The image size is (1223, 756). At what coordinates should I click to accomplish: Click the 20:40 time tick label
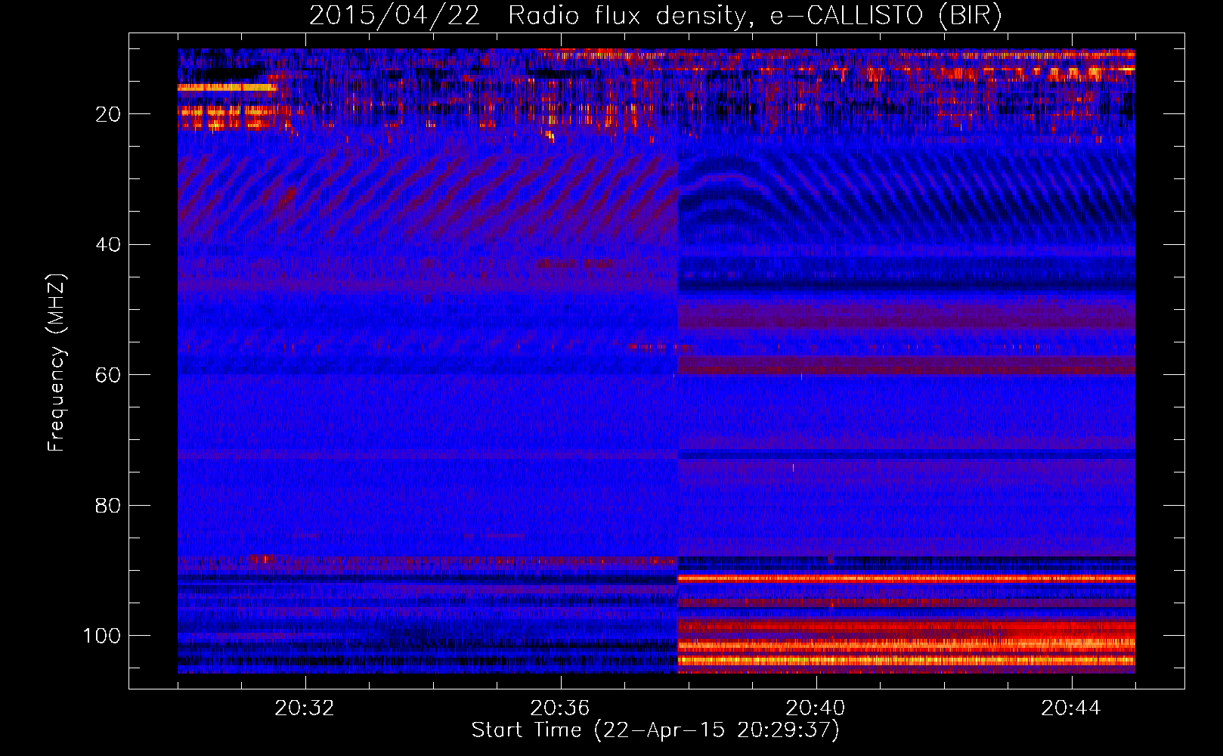click(x=816, y=708)
